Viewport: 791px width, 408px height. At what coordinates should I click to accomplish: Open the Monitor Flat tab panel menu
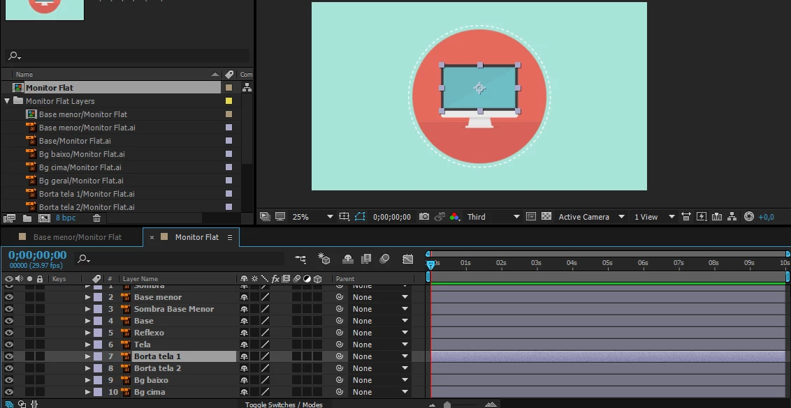click(x=229, y=237)
